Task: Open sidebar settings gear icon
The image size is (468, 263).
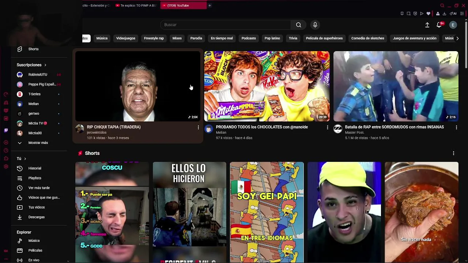Action: coord(6,167)
